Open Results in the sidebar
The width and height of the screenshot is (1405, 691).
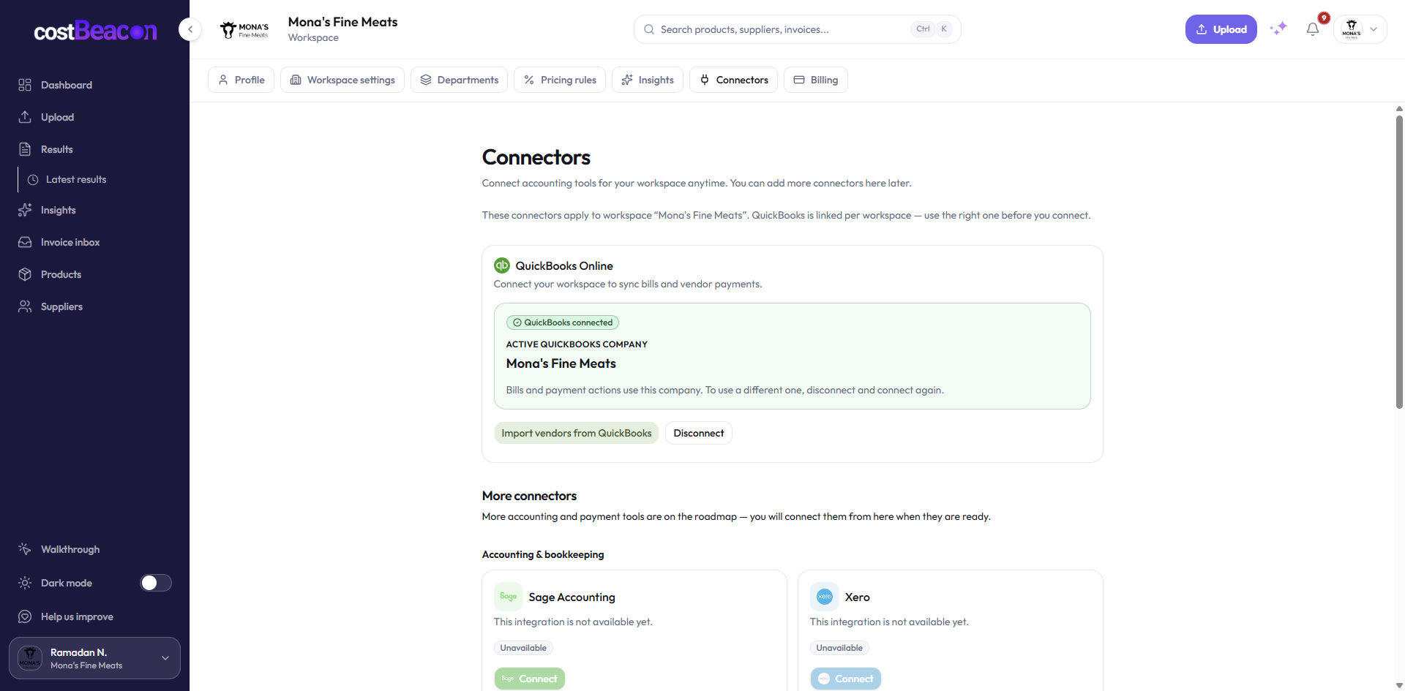94,149
